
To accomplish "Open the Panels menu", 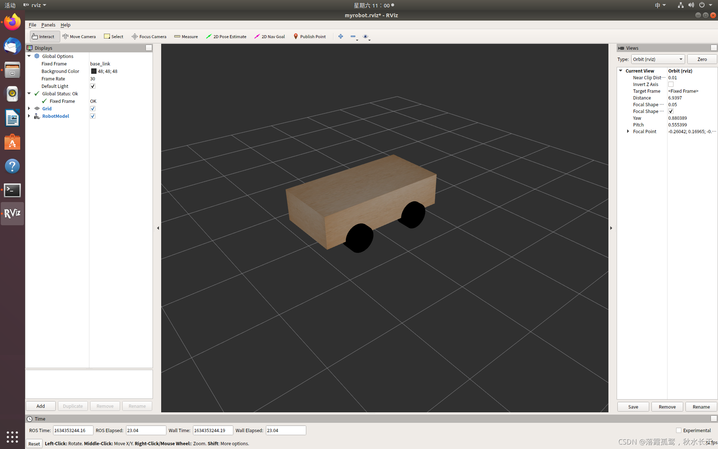I will click(x=48, y=25).
